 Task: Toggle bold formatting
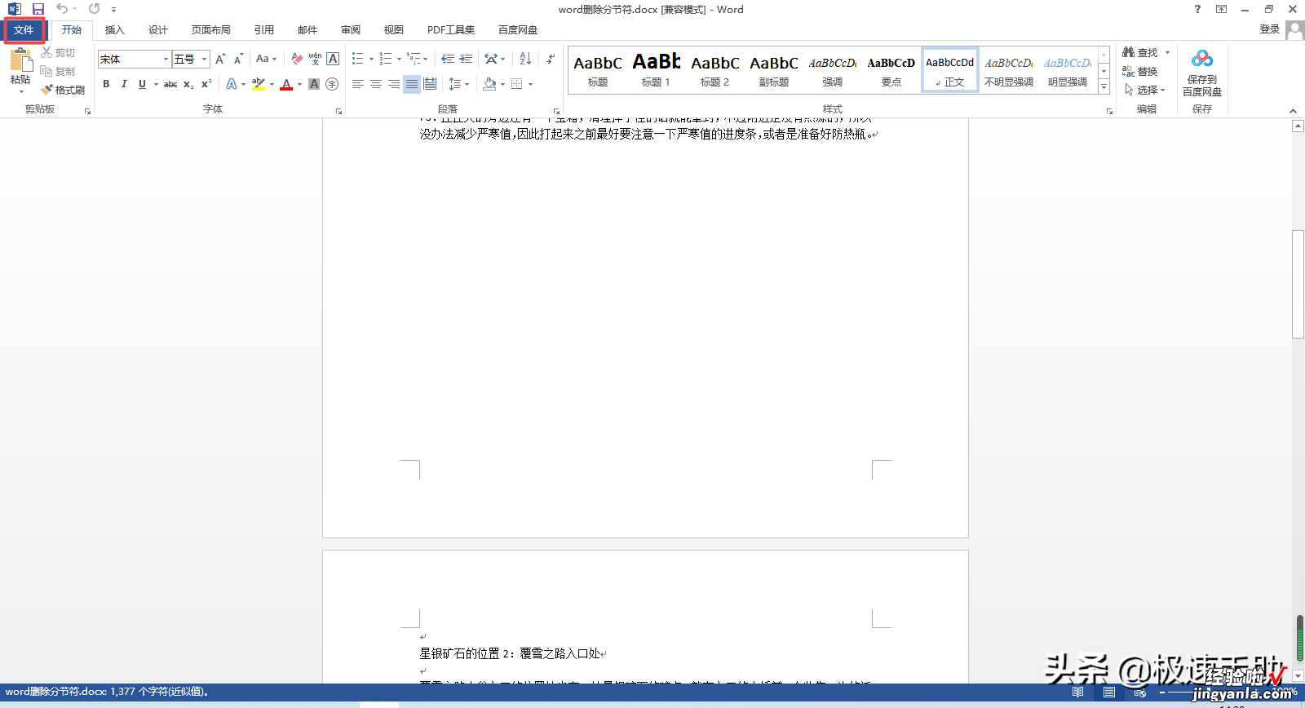click(106, 84)
